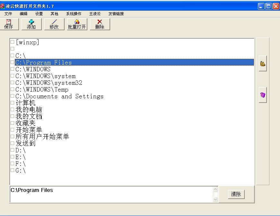
Task: Enable the checkbox beside 我的电脑
Action: coord(12,109)
